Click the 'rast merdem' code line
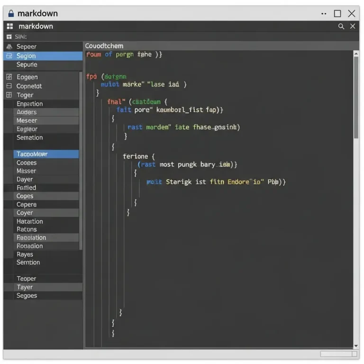This screenshot has width=364, height=364. [183, 127]
